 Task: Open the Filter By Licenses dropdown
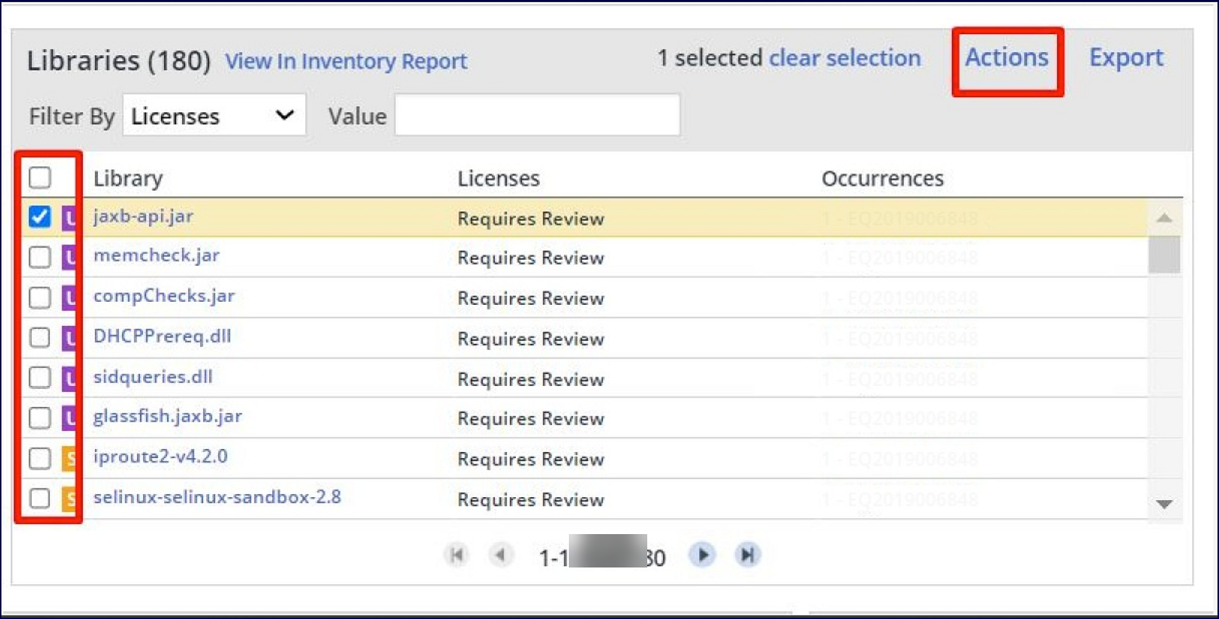click(214, 115)
